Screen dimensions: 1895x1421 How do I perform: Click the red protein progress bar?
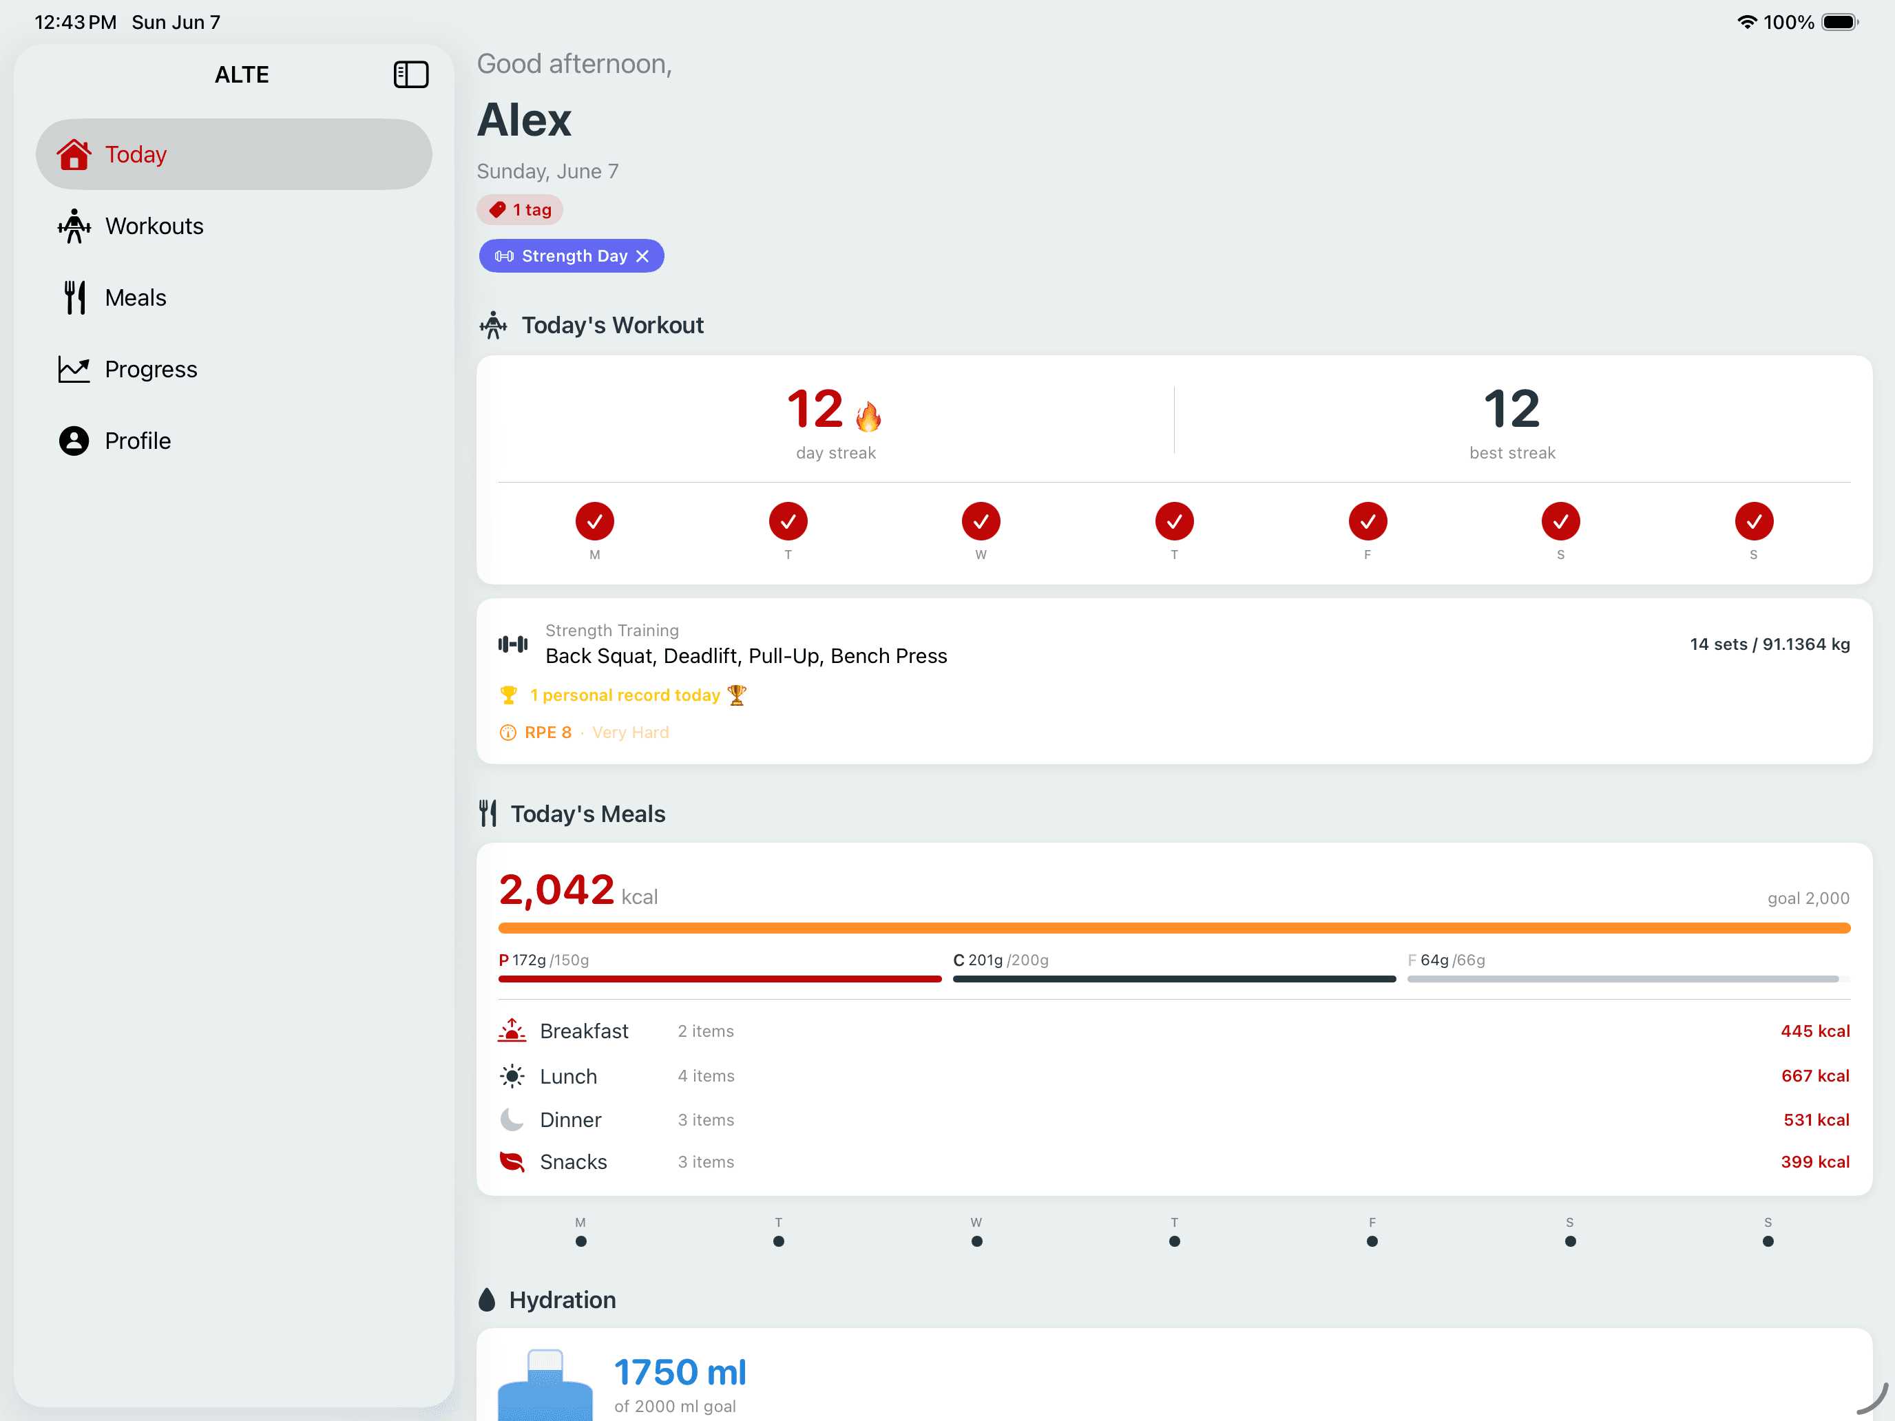[x=720, y=979]
